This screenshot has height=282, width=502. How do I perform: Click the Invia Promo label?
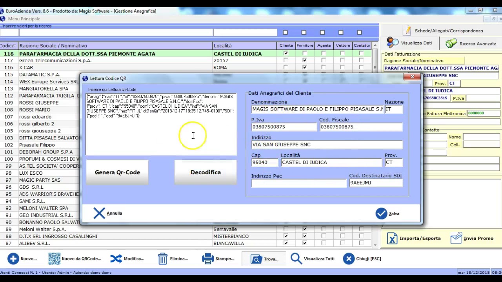pyautogui.click(x=478, y=238)
